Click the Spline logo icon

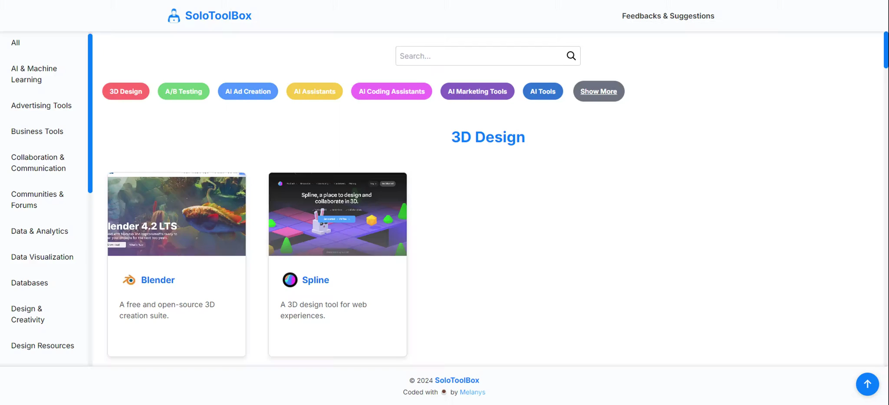click(x=290, y=280)
